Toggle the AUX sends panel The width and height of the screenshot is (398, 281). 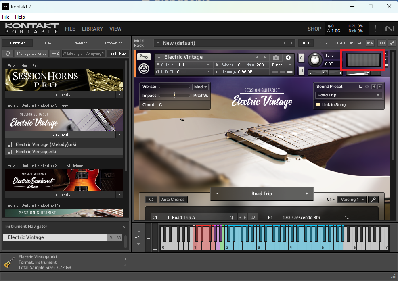coord(382,43)
